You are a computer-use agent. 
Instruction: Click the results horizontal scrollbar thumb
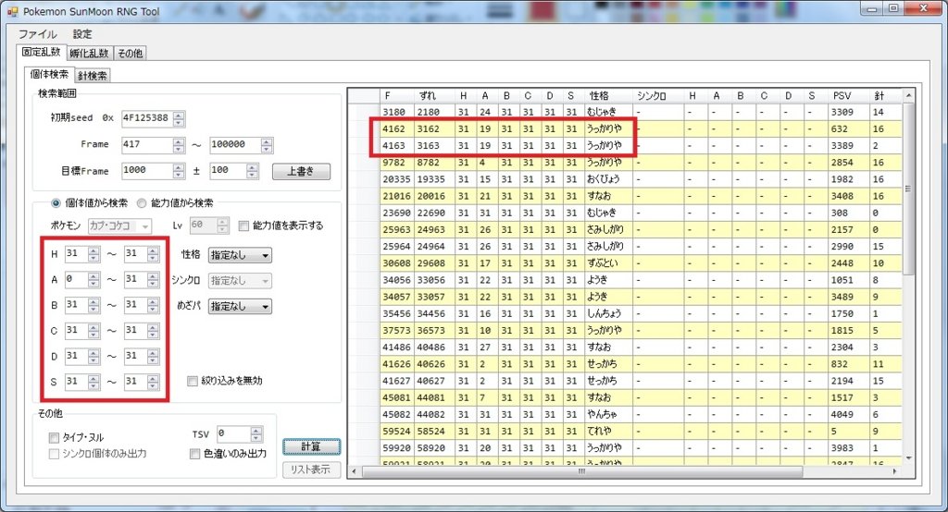(x=581, y=471)
